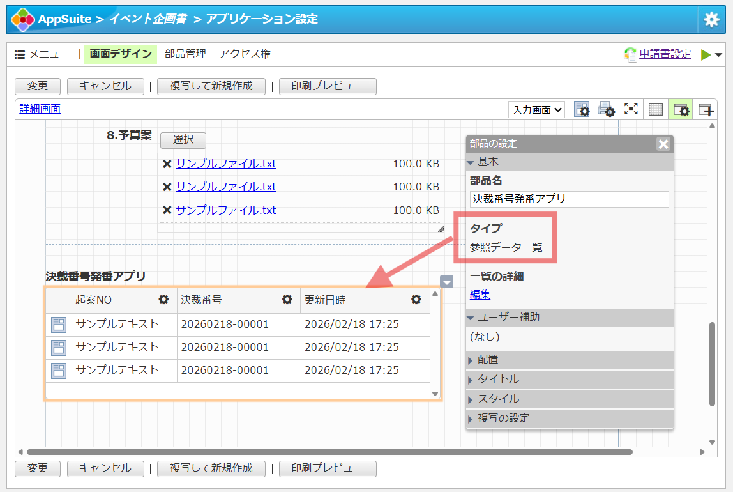Image resolution: width=733 pixels, height=492 pixels.
Task: Switch to the 部品管理 tab
Action: [x=185, y=54]
